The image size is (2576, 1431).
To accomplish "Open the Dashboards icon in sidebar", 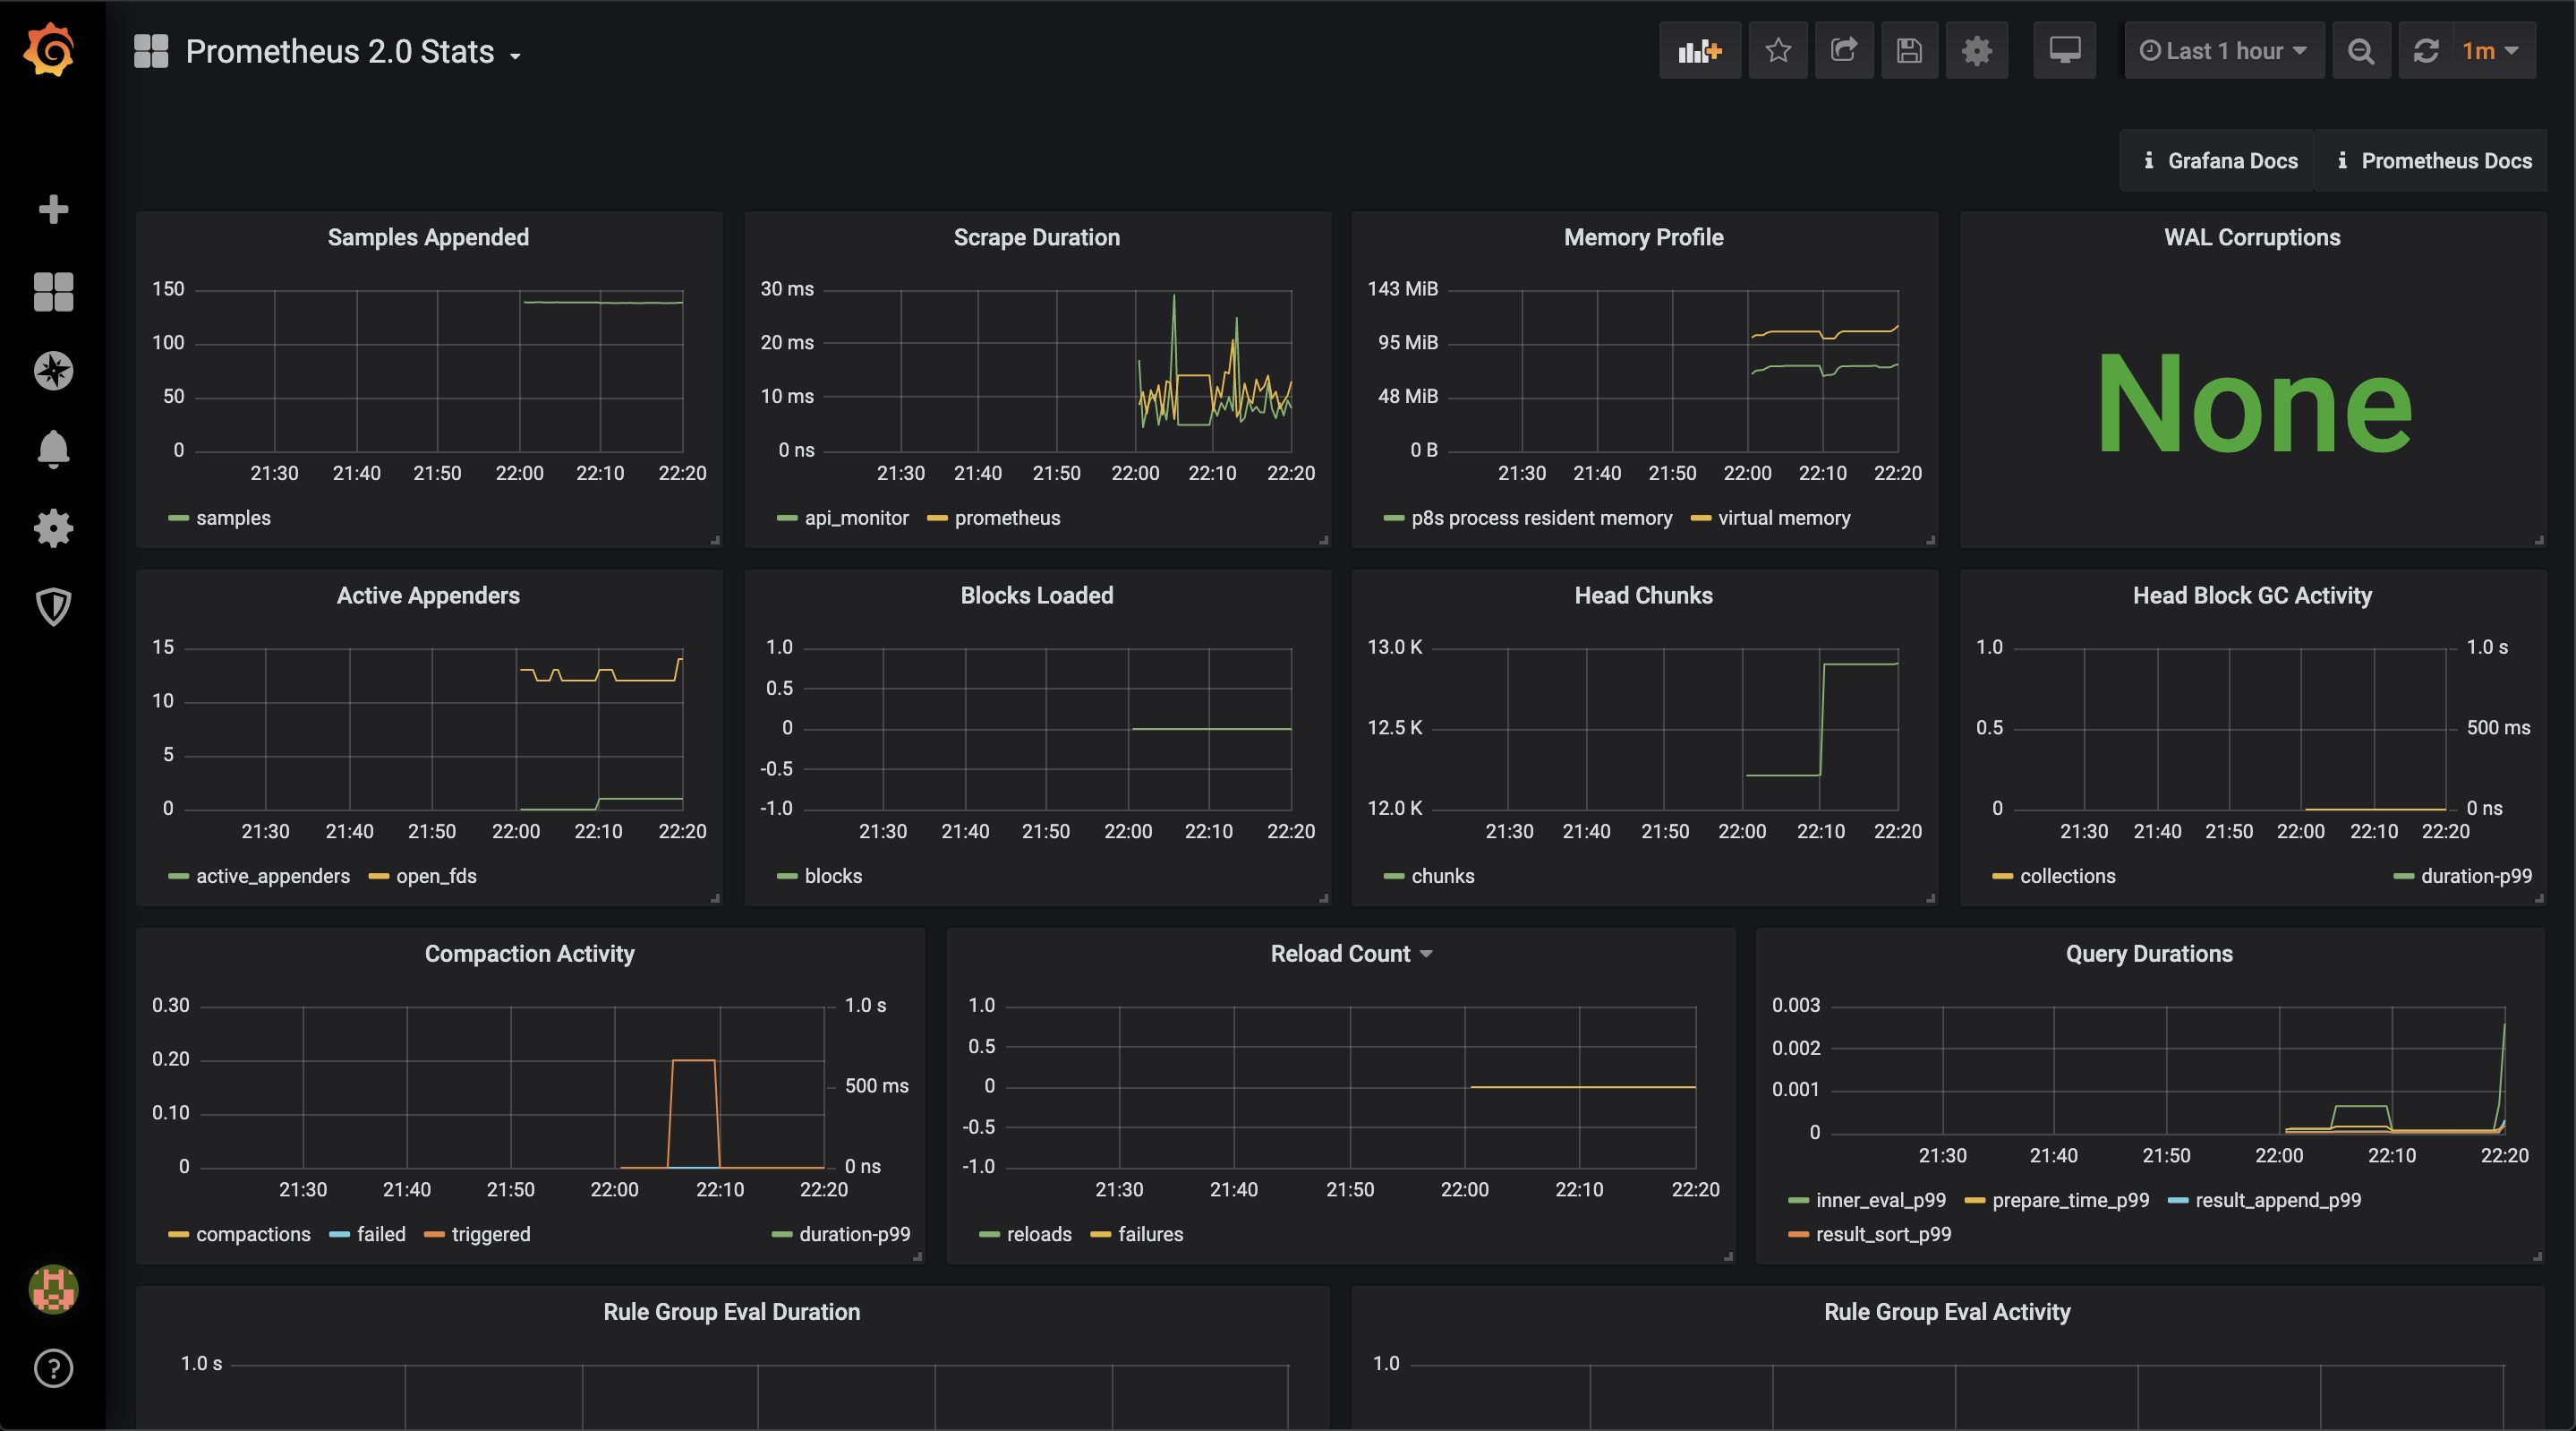I will tap(53, 291).
